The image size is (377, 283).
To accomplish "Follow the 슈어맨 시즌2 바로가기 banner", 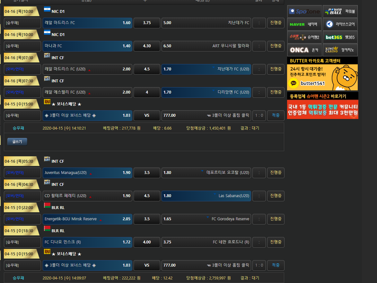I will coord(322,105).
